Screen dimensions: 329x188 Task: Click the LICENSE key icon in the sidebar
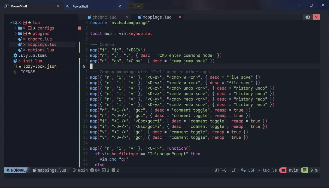pos(15,72)
